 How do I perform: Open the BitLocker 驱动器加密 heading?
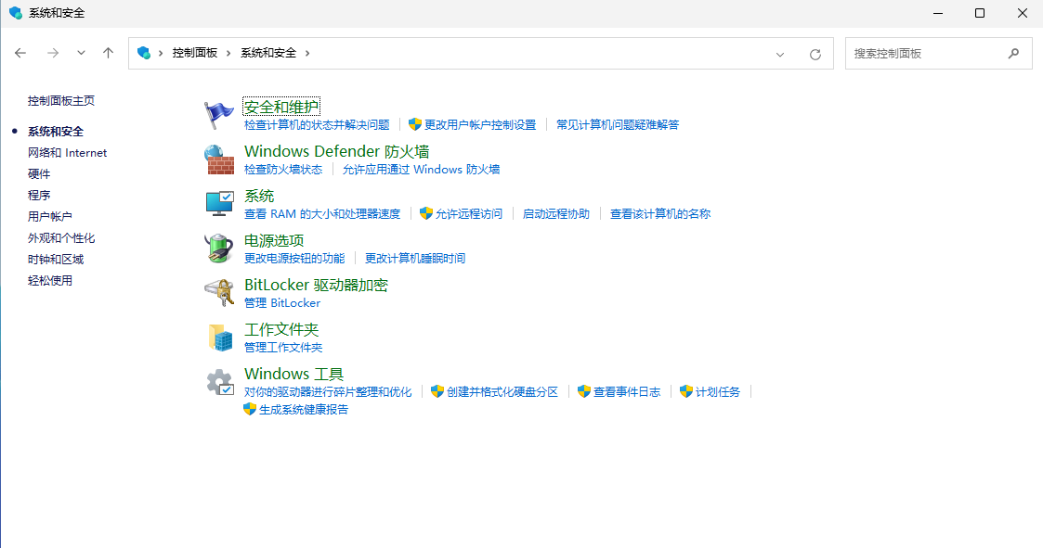pyautogui.click(x=316, y=285)
